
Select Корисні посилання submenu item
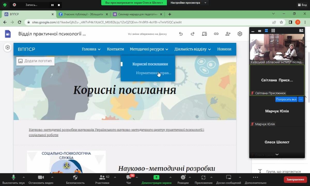(x=150, y=64)
